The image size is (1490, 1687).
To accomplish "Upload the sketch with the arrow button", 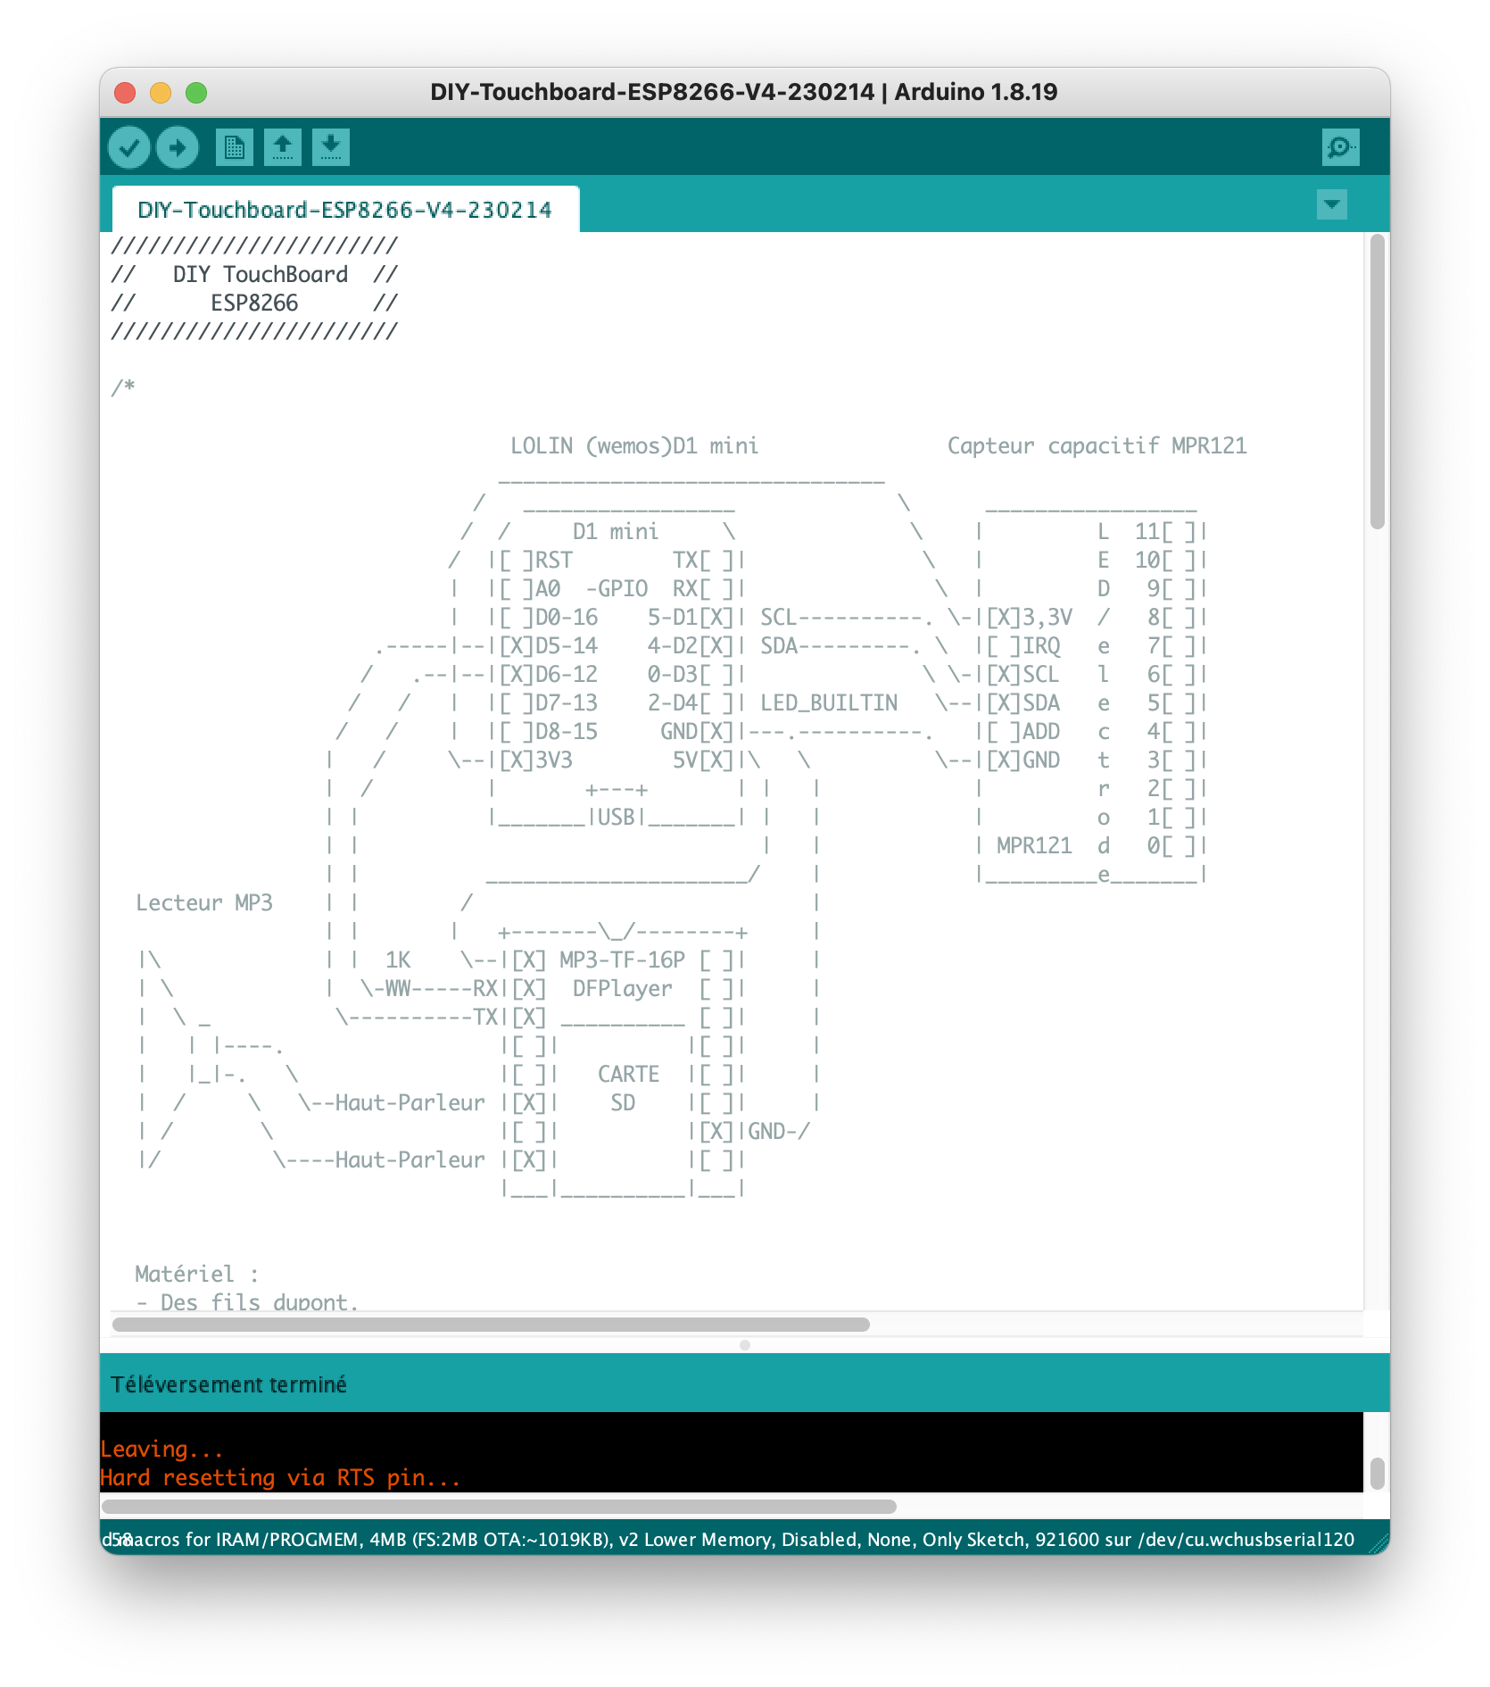I will tap(178, 147).
